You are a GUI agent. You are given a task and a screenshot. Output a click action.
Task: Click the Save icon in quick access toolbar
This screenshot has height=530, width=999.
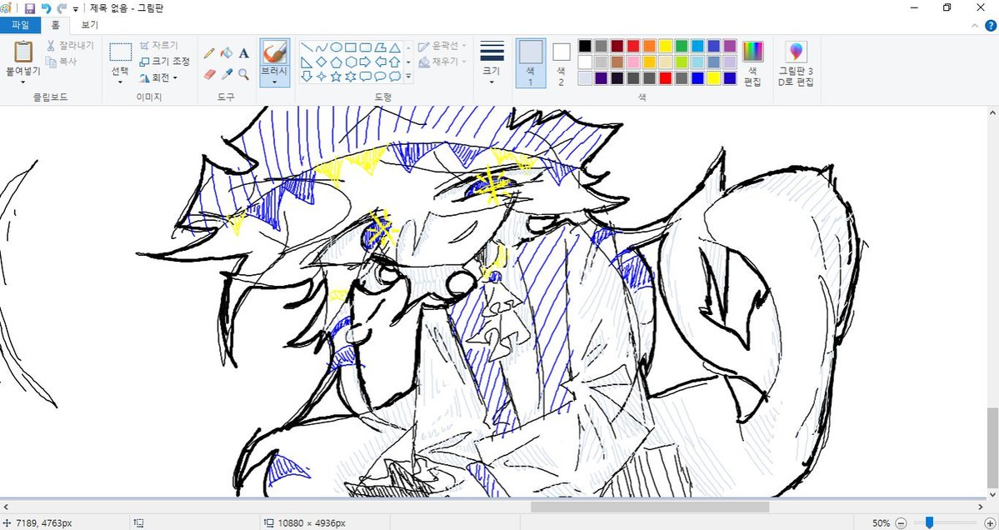coord(29,8)
